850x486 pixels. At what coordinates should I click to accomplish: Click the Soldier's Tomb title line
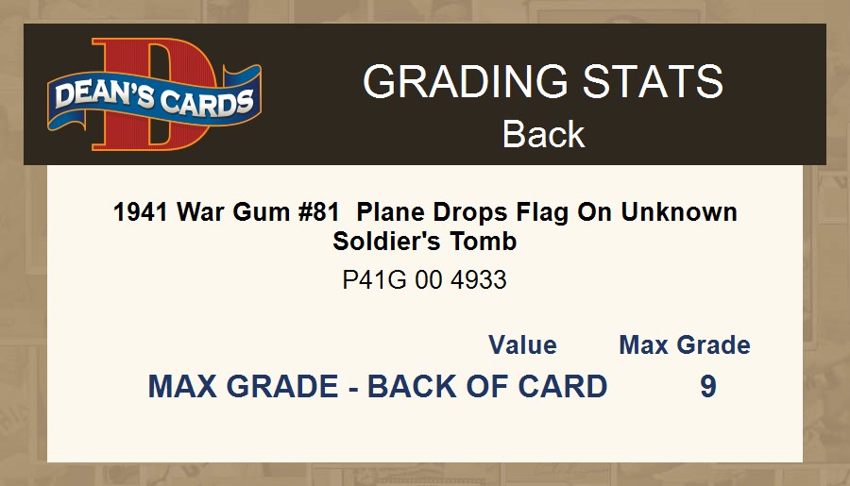424,242
